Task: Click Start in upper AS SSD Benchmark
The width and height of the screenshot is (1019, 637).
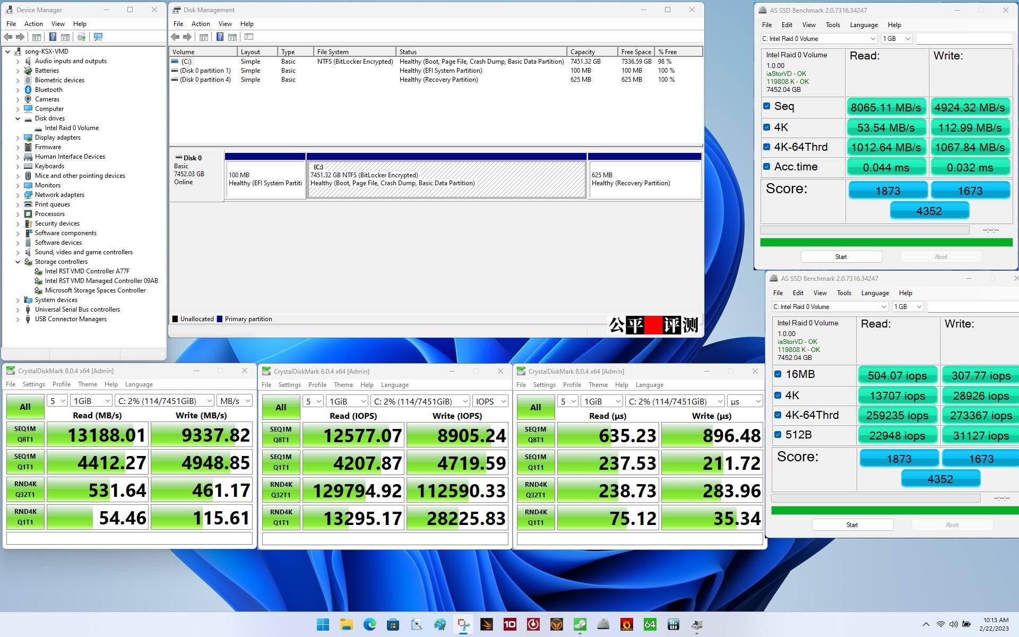Action: pos(841,257)
